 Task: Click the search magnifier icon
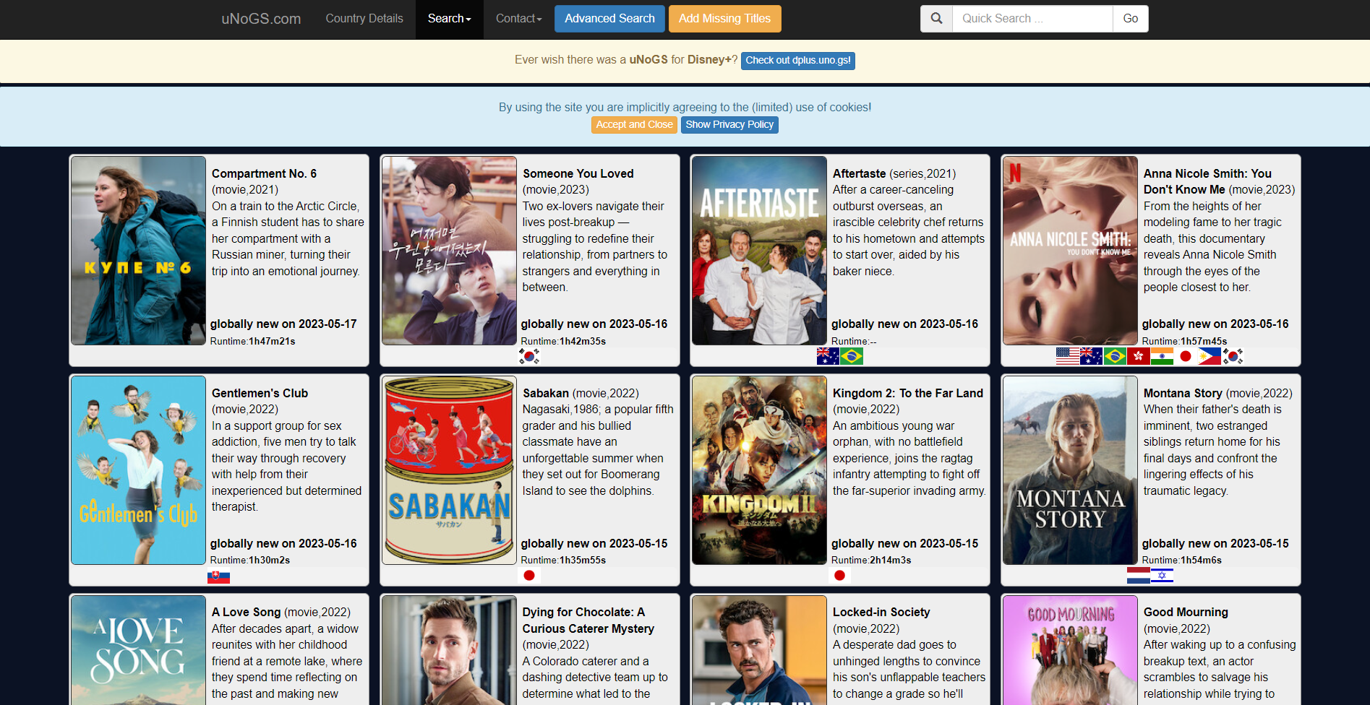click(936, 19)
